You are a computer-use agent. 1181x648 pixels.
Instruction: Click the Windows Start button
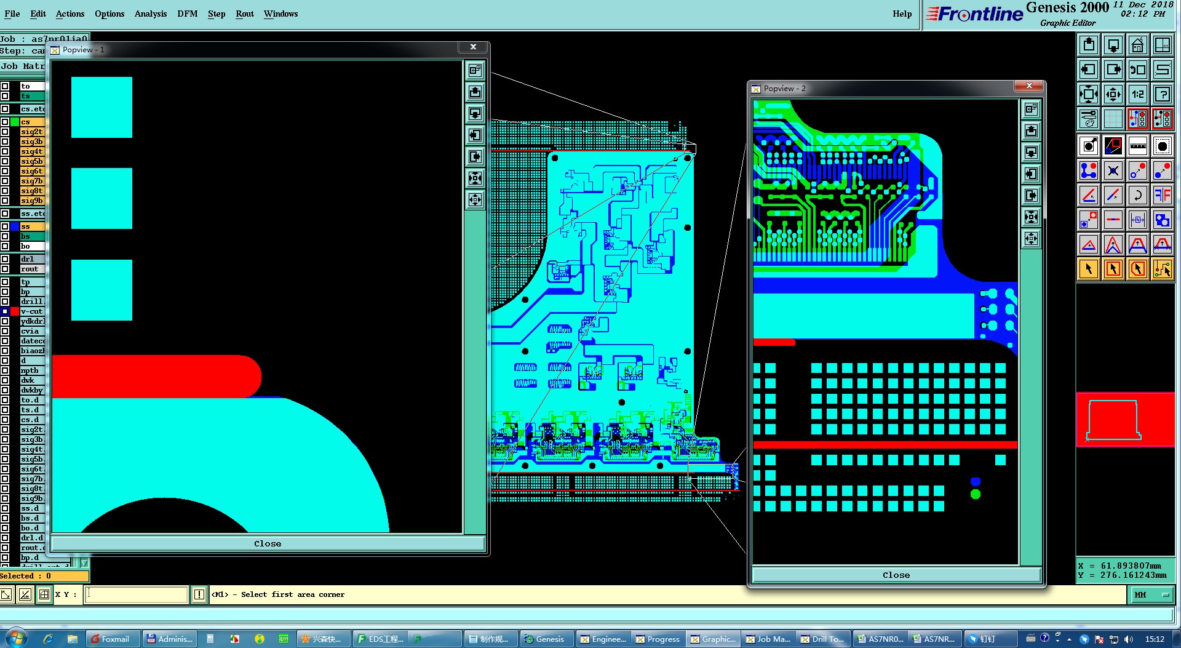[16, 638]
